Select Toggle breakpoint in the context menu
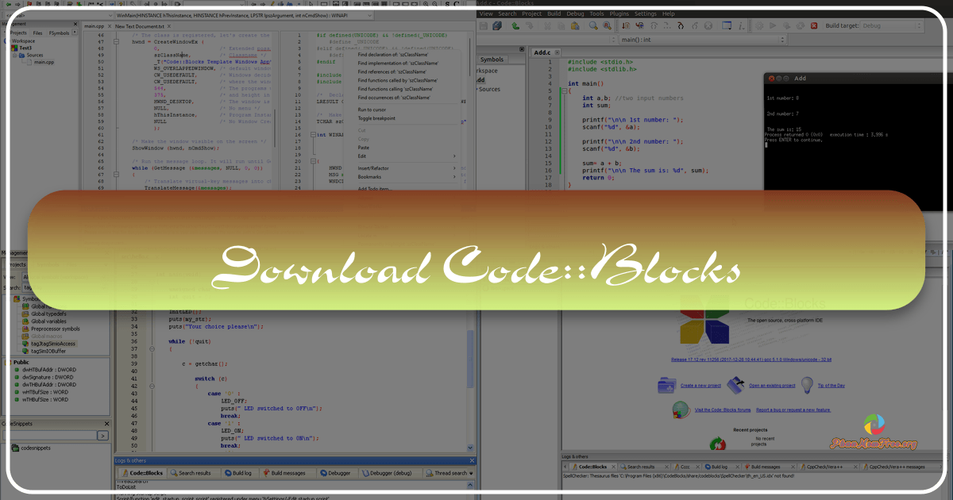Screen dimensions: 953x500 click(x=376, y=118)
